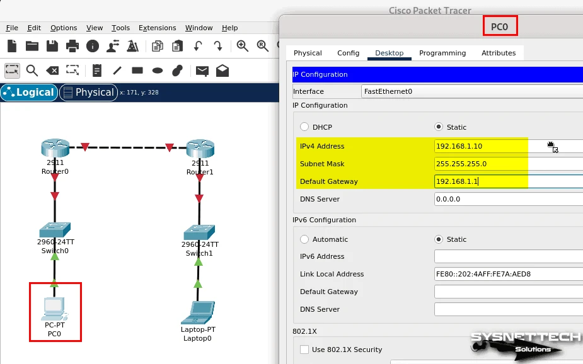The width and height of the screenshot is (583, 364).
Task: Select Static IPv4 configuration
Action: (439, 127)
